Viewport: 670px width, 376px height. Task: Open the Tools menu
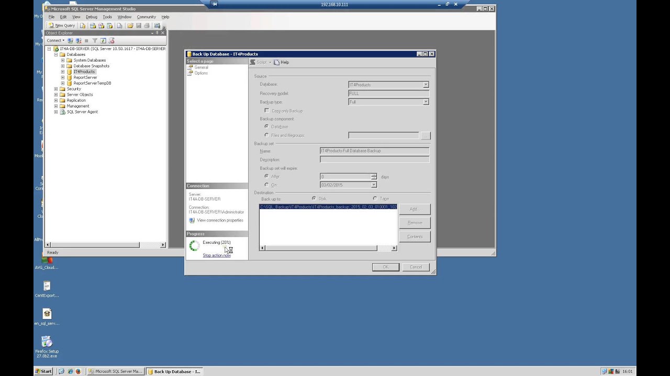(x=107, y=17)
